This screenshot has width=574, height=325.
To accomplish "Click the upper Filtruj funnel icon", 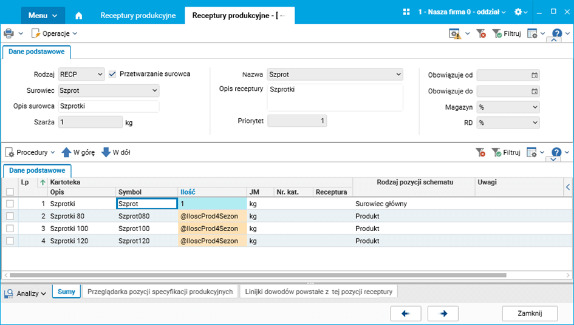I will tap(497, 33).
